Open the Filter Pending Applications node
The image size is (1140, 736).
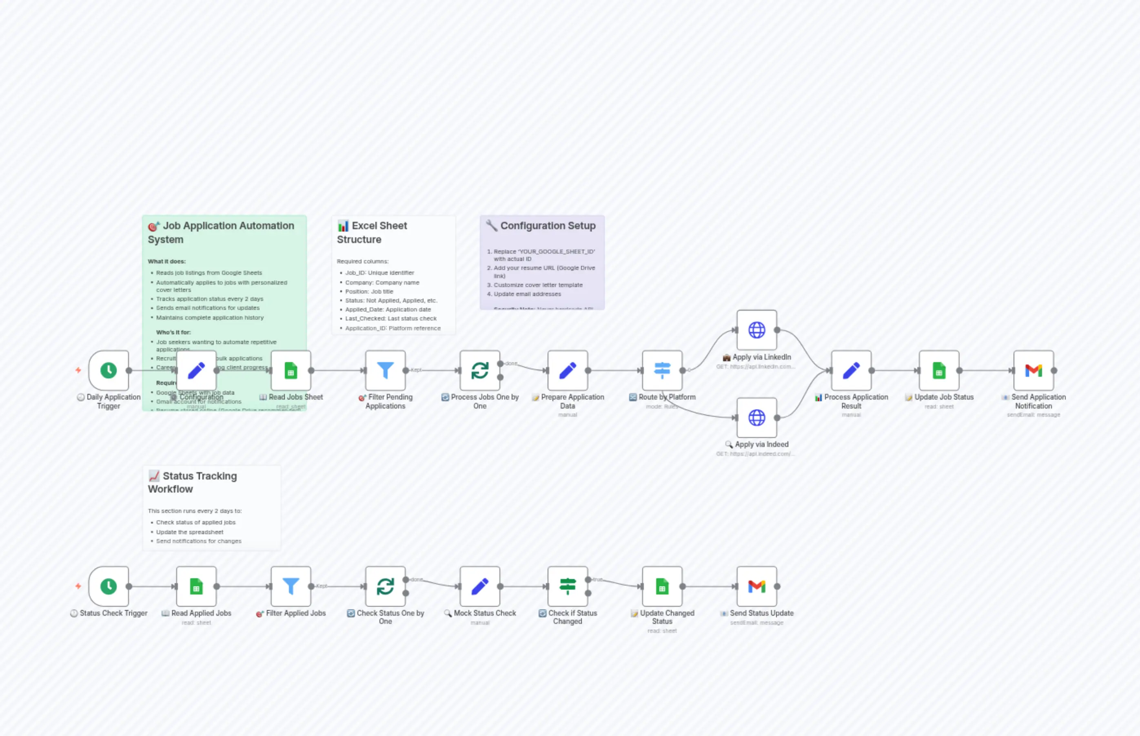pyautogui.click(x=386, y=370)
